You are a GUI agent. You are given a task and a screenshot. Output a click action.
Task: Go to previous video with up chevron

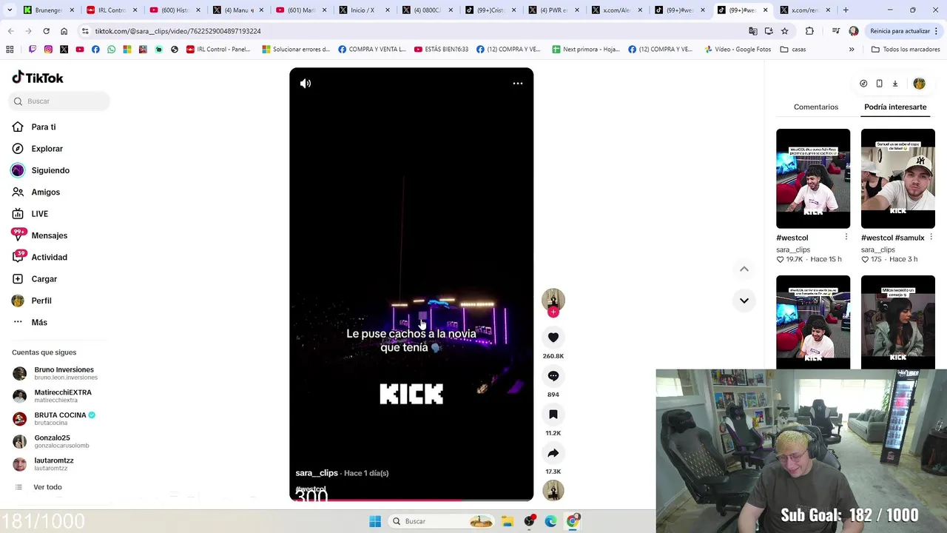pos(744,269)
